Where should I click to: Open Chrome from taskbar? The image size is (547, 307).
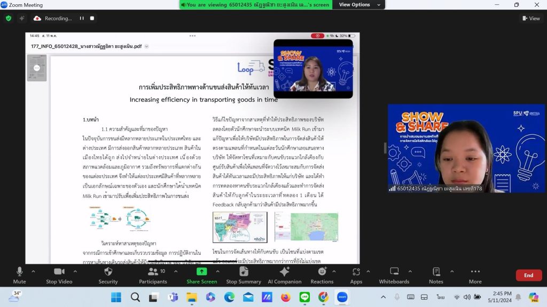(x=323, y=297)
